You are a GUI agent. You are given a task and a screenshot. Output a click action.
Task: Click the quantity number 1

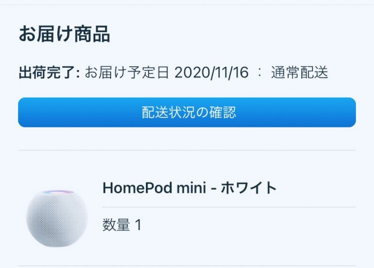point(138,225)
